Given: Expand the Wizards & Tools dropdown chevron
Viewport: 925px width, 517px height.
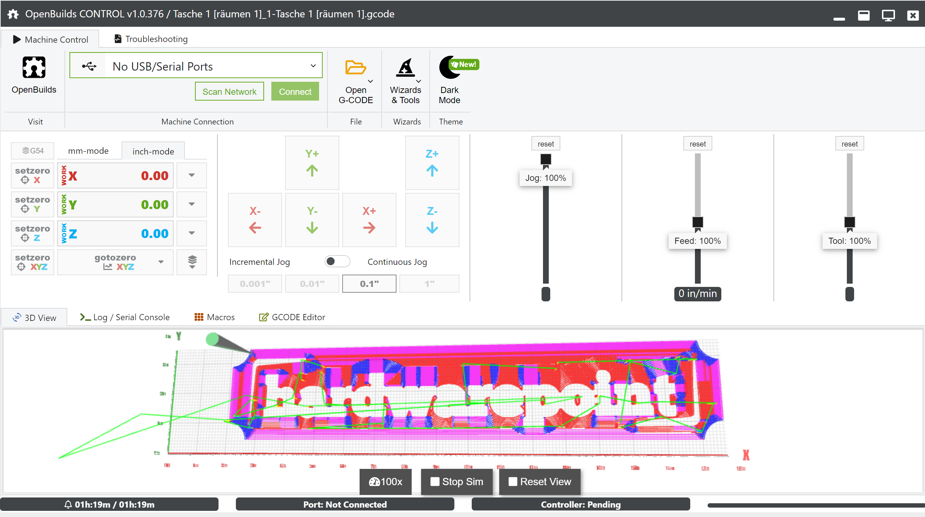Looking at the screenshot, I should (419, 81).
